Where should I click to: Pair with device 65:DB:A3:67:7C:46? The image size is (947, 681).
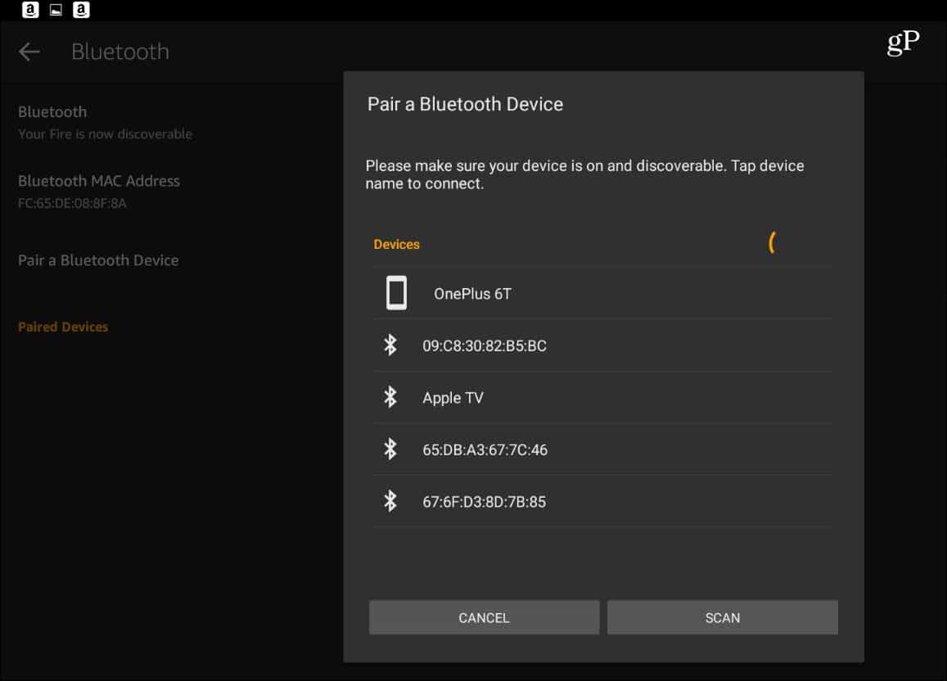coord(602,449)
